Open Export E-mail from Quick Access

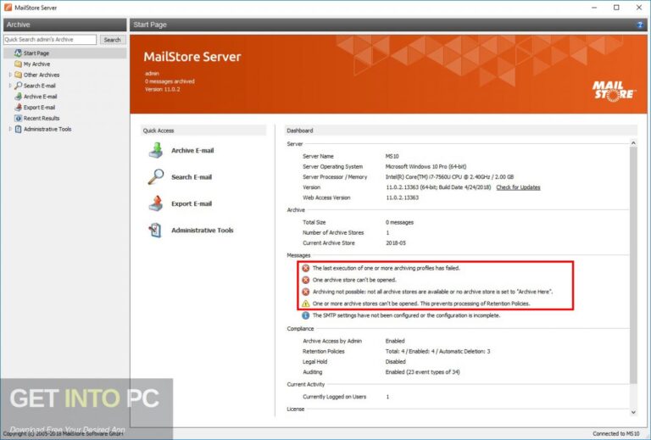coord(192,203)
